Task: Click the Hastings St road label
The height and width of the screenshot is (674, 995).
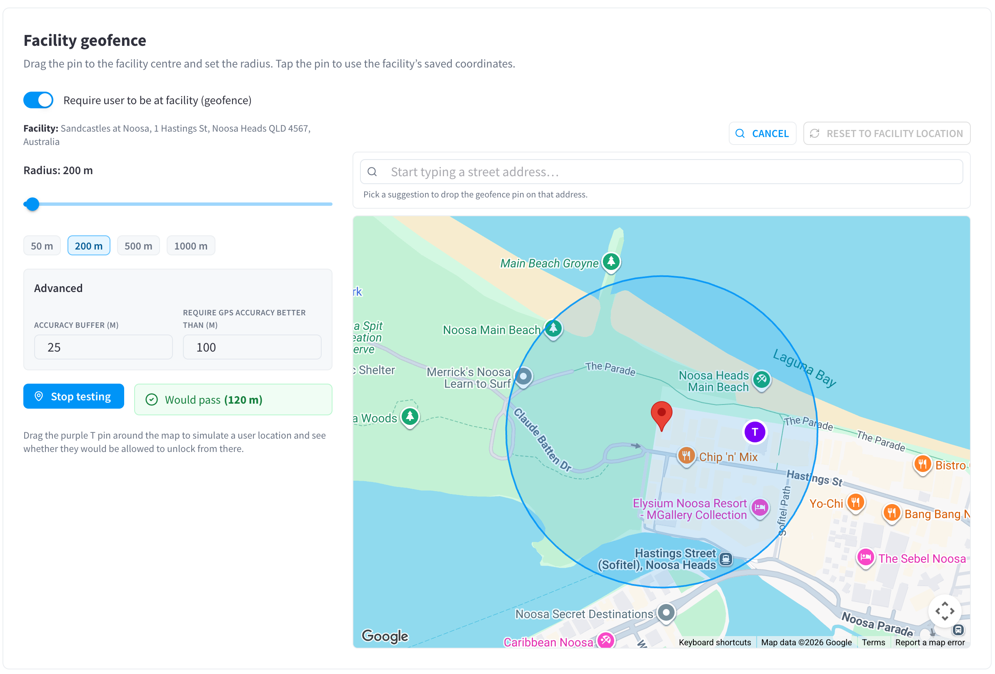Action: point(814,479)
